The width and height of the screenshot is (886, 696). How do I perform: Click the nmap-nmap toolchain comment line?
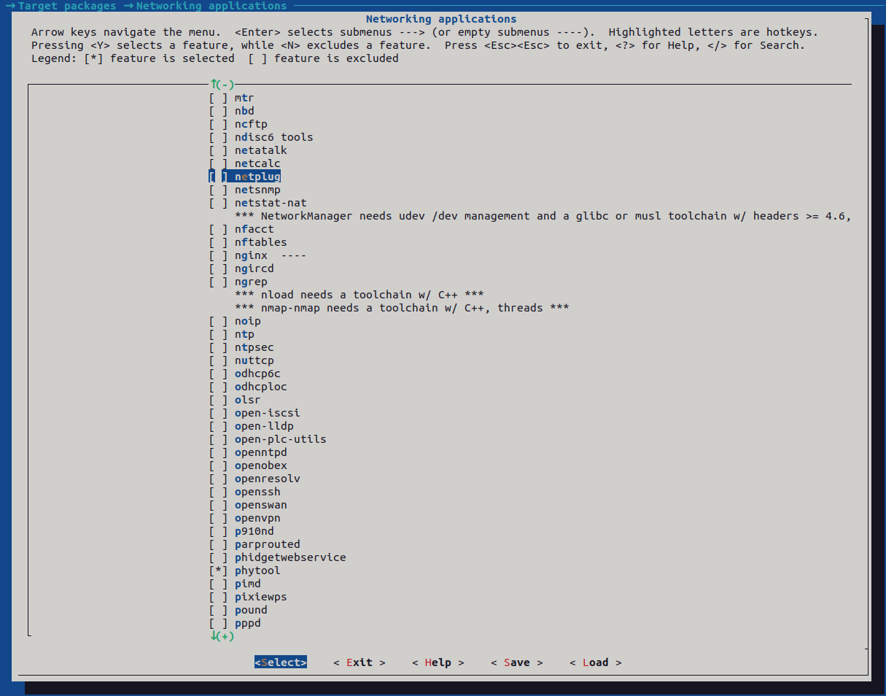[x=402, y=308]
